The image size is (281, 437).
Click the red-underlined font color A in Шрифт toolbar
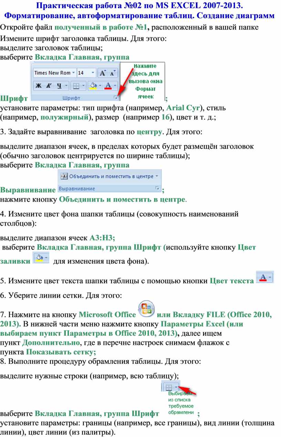pyautogui.click(x=108, y=85)
